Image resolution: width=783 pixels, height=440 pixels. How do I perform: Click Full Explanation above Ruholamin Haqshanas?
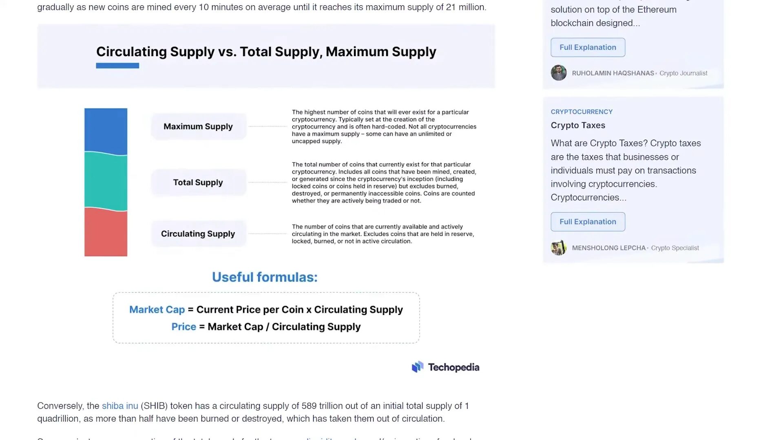588,47
